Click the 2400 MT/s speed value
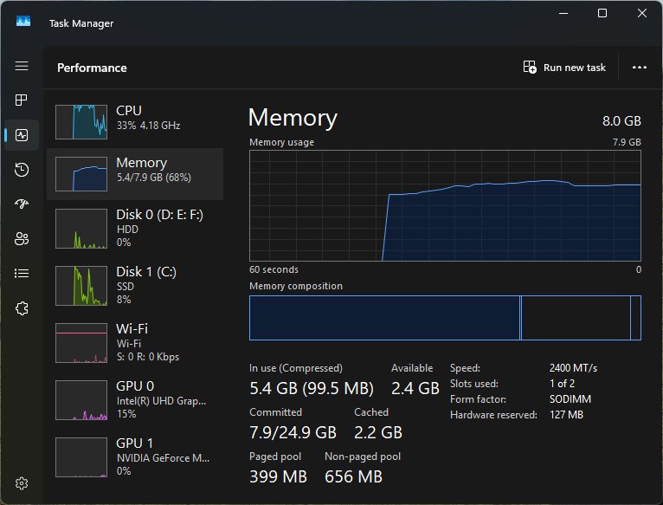 click(573, 368)
